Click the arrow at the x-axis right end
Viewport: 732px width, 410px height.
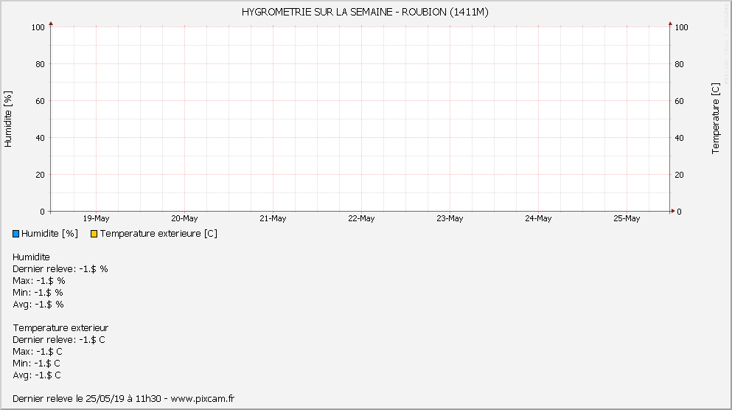[672, 212]
